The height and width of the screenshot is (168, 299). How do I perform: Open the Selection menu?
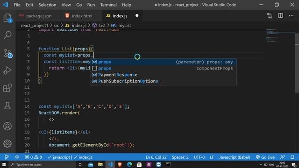click(x=47, y=5)
